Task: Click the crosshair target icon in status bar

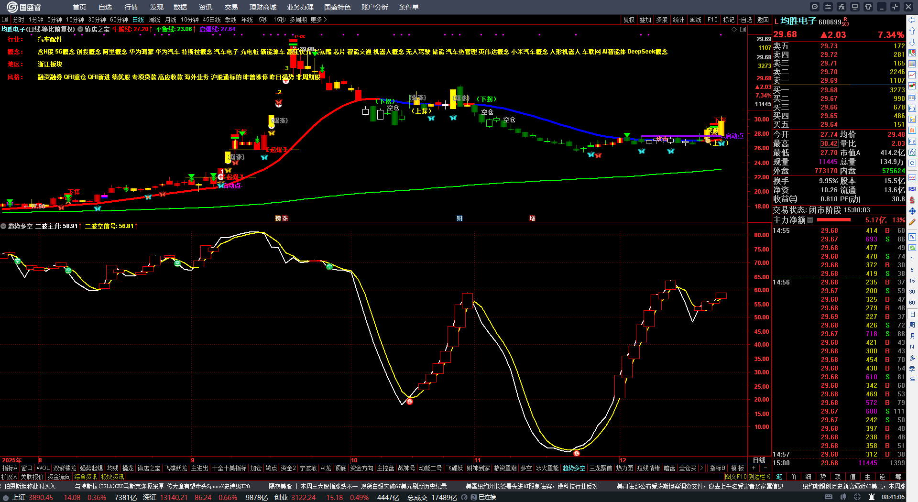Action: coord(858,497)
